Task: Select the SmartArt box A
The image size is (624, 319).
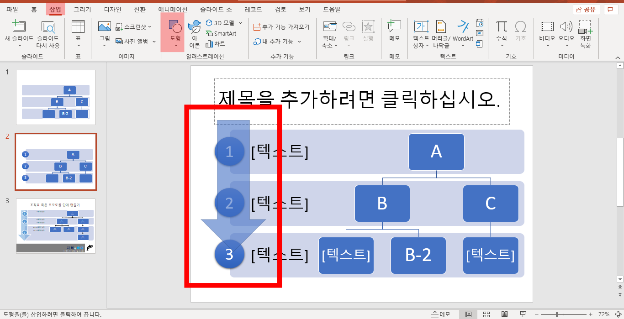Action: tap(436, 152)
